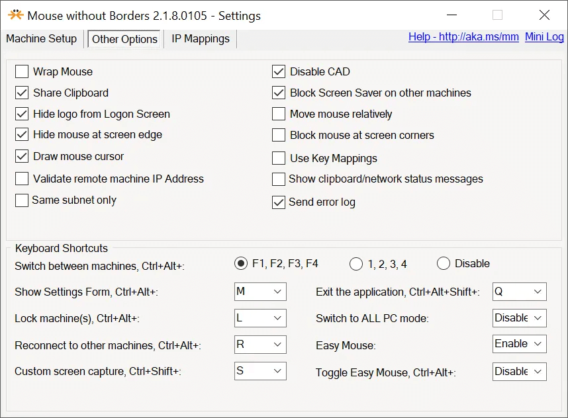This screenshot has height=418, width=568.
Task: Open the Easy Mouse dropdown
Action: coord(520,344)
